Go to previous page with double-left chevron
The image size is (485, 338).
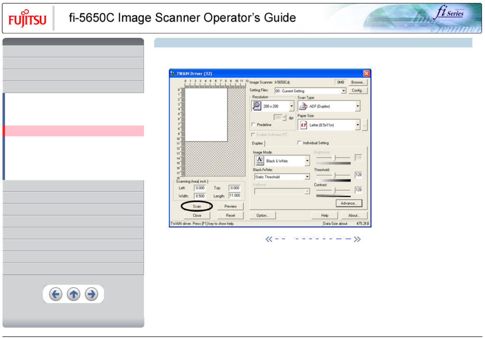point(269,239)
